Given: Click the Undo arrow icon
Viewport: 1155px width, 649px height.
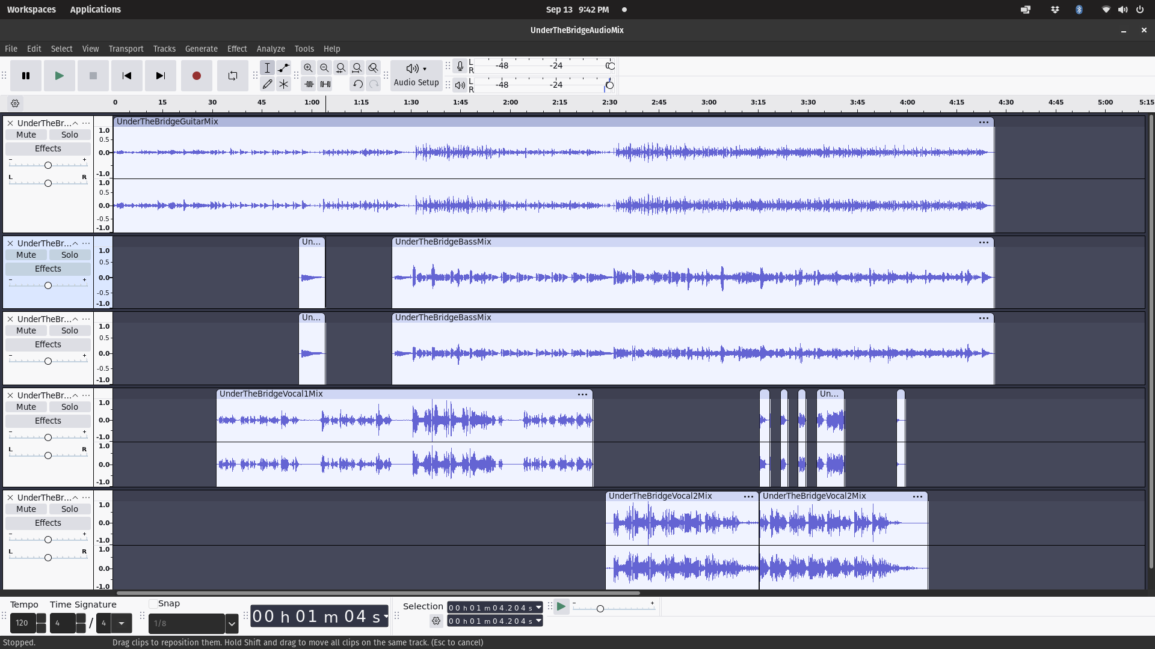Looking at the screenshot, I should coord(358,84).
